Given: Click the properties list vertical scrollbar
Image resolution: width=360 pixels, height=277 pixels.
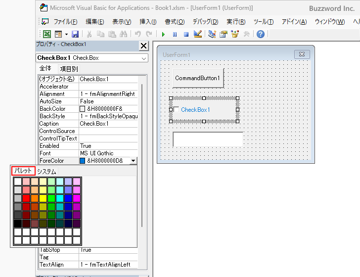Looking at the screenshot, I should (x=142, y=155).
